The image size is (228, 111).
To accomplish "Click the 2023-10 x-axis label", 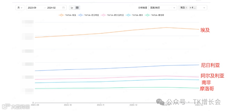I will pyautogui.click(x=68, y=105).
